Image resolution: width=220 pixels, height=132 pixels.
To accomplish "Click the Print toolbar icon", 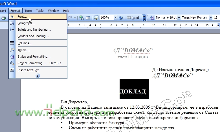I will tap(3, 18).
